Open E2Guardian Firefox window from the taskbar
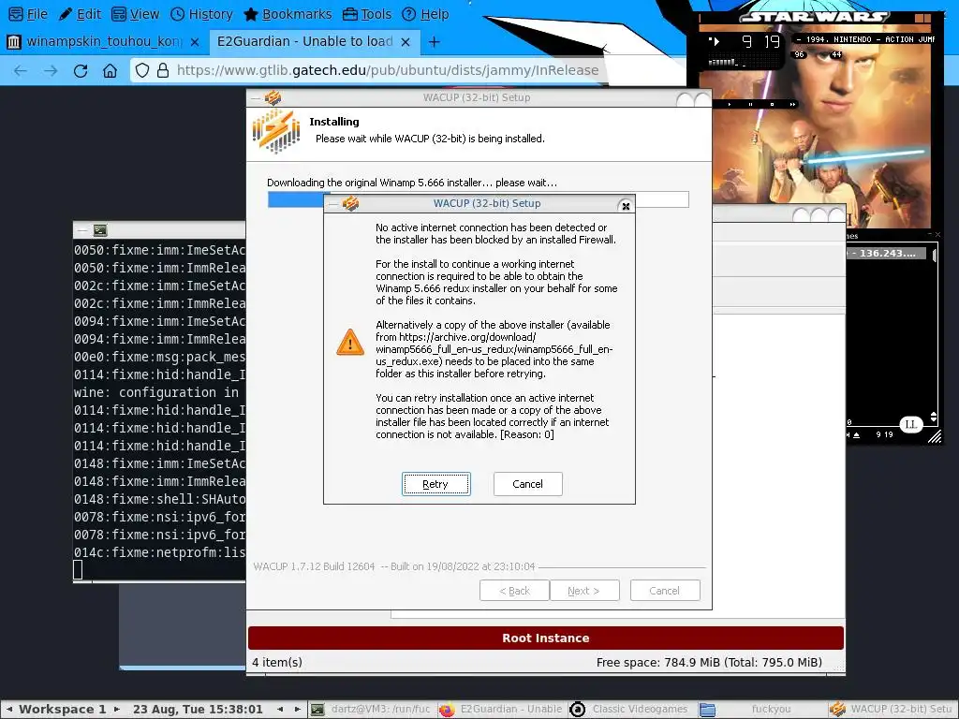959x719 pixels. 502,710
